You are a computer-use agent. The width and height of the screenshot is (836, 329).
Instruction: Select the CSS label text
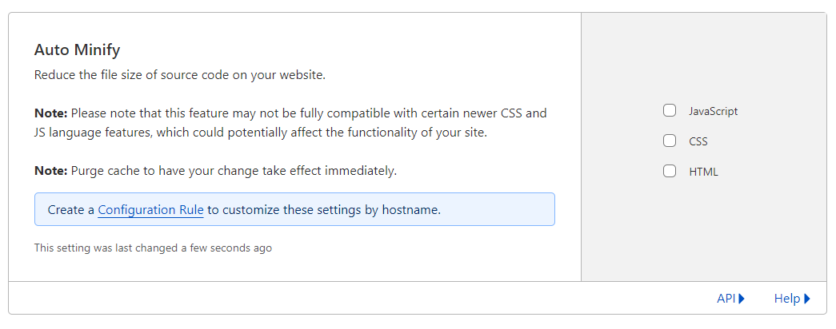click(698, 141)
